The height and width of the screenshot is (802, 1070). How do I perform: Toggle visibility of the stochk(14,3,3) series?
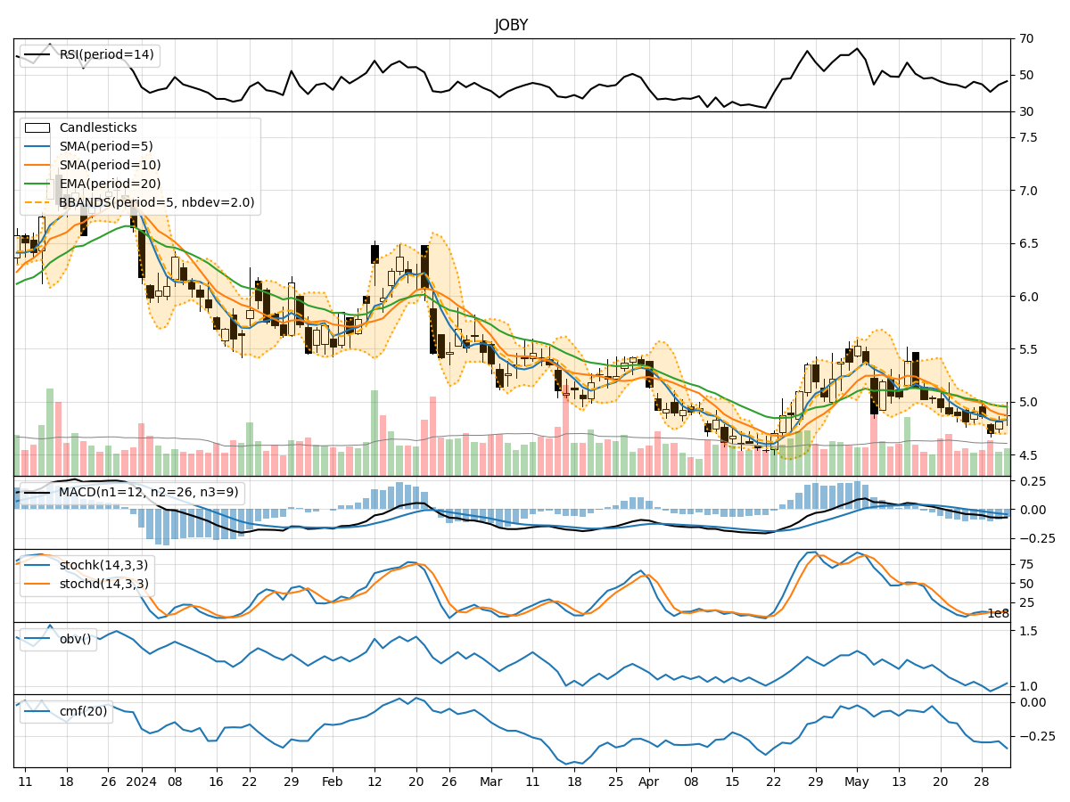(x=37, y=564)
